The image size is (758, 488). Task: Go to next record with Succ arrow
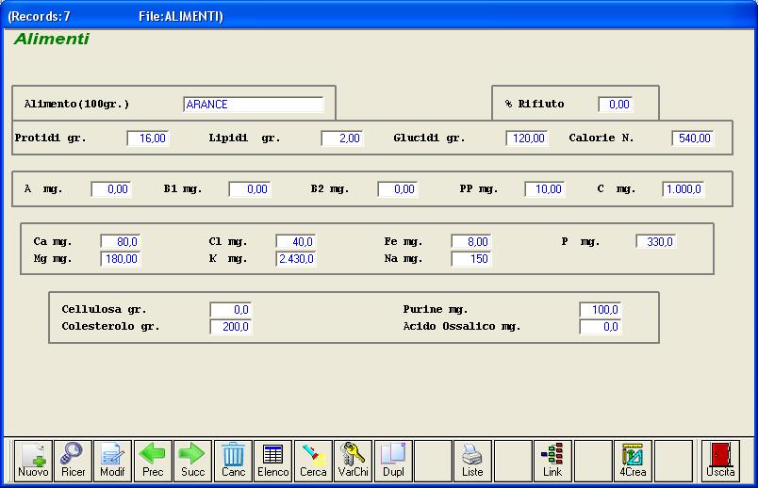click(193, 461)
